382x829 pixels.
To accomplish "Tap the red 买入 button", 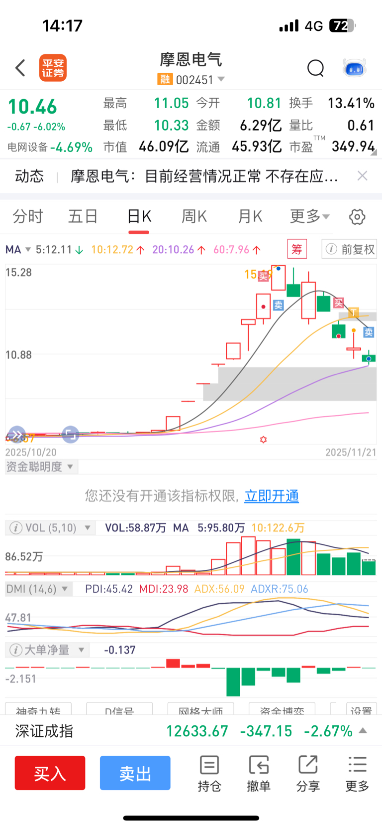I will click(50, 773).
